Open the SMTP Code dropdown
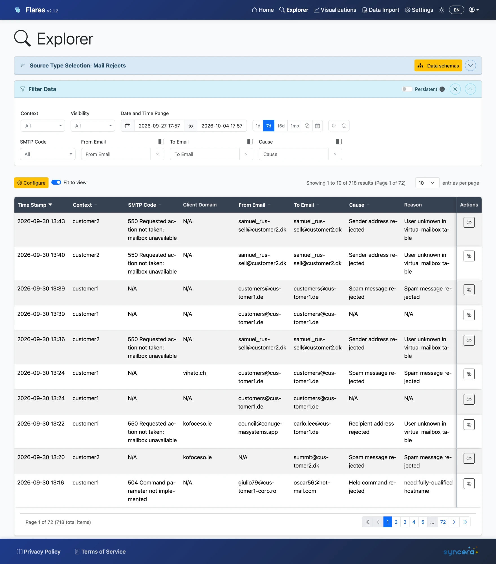The height and width of the screenshot is (564, 496). click(x=48, y=154)
